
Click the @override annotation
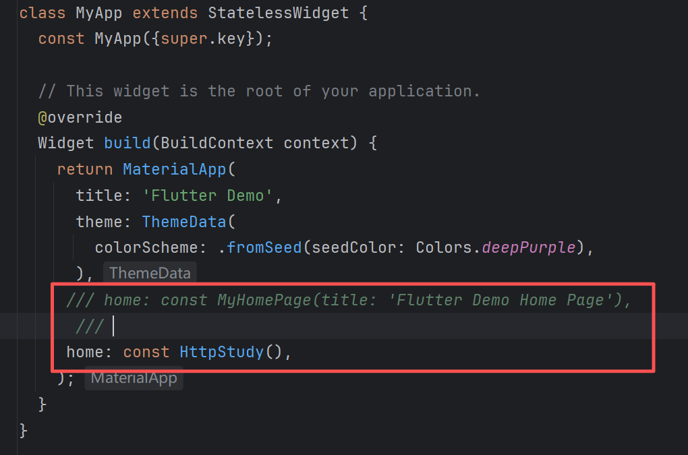(80, 117)
